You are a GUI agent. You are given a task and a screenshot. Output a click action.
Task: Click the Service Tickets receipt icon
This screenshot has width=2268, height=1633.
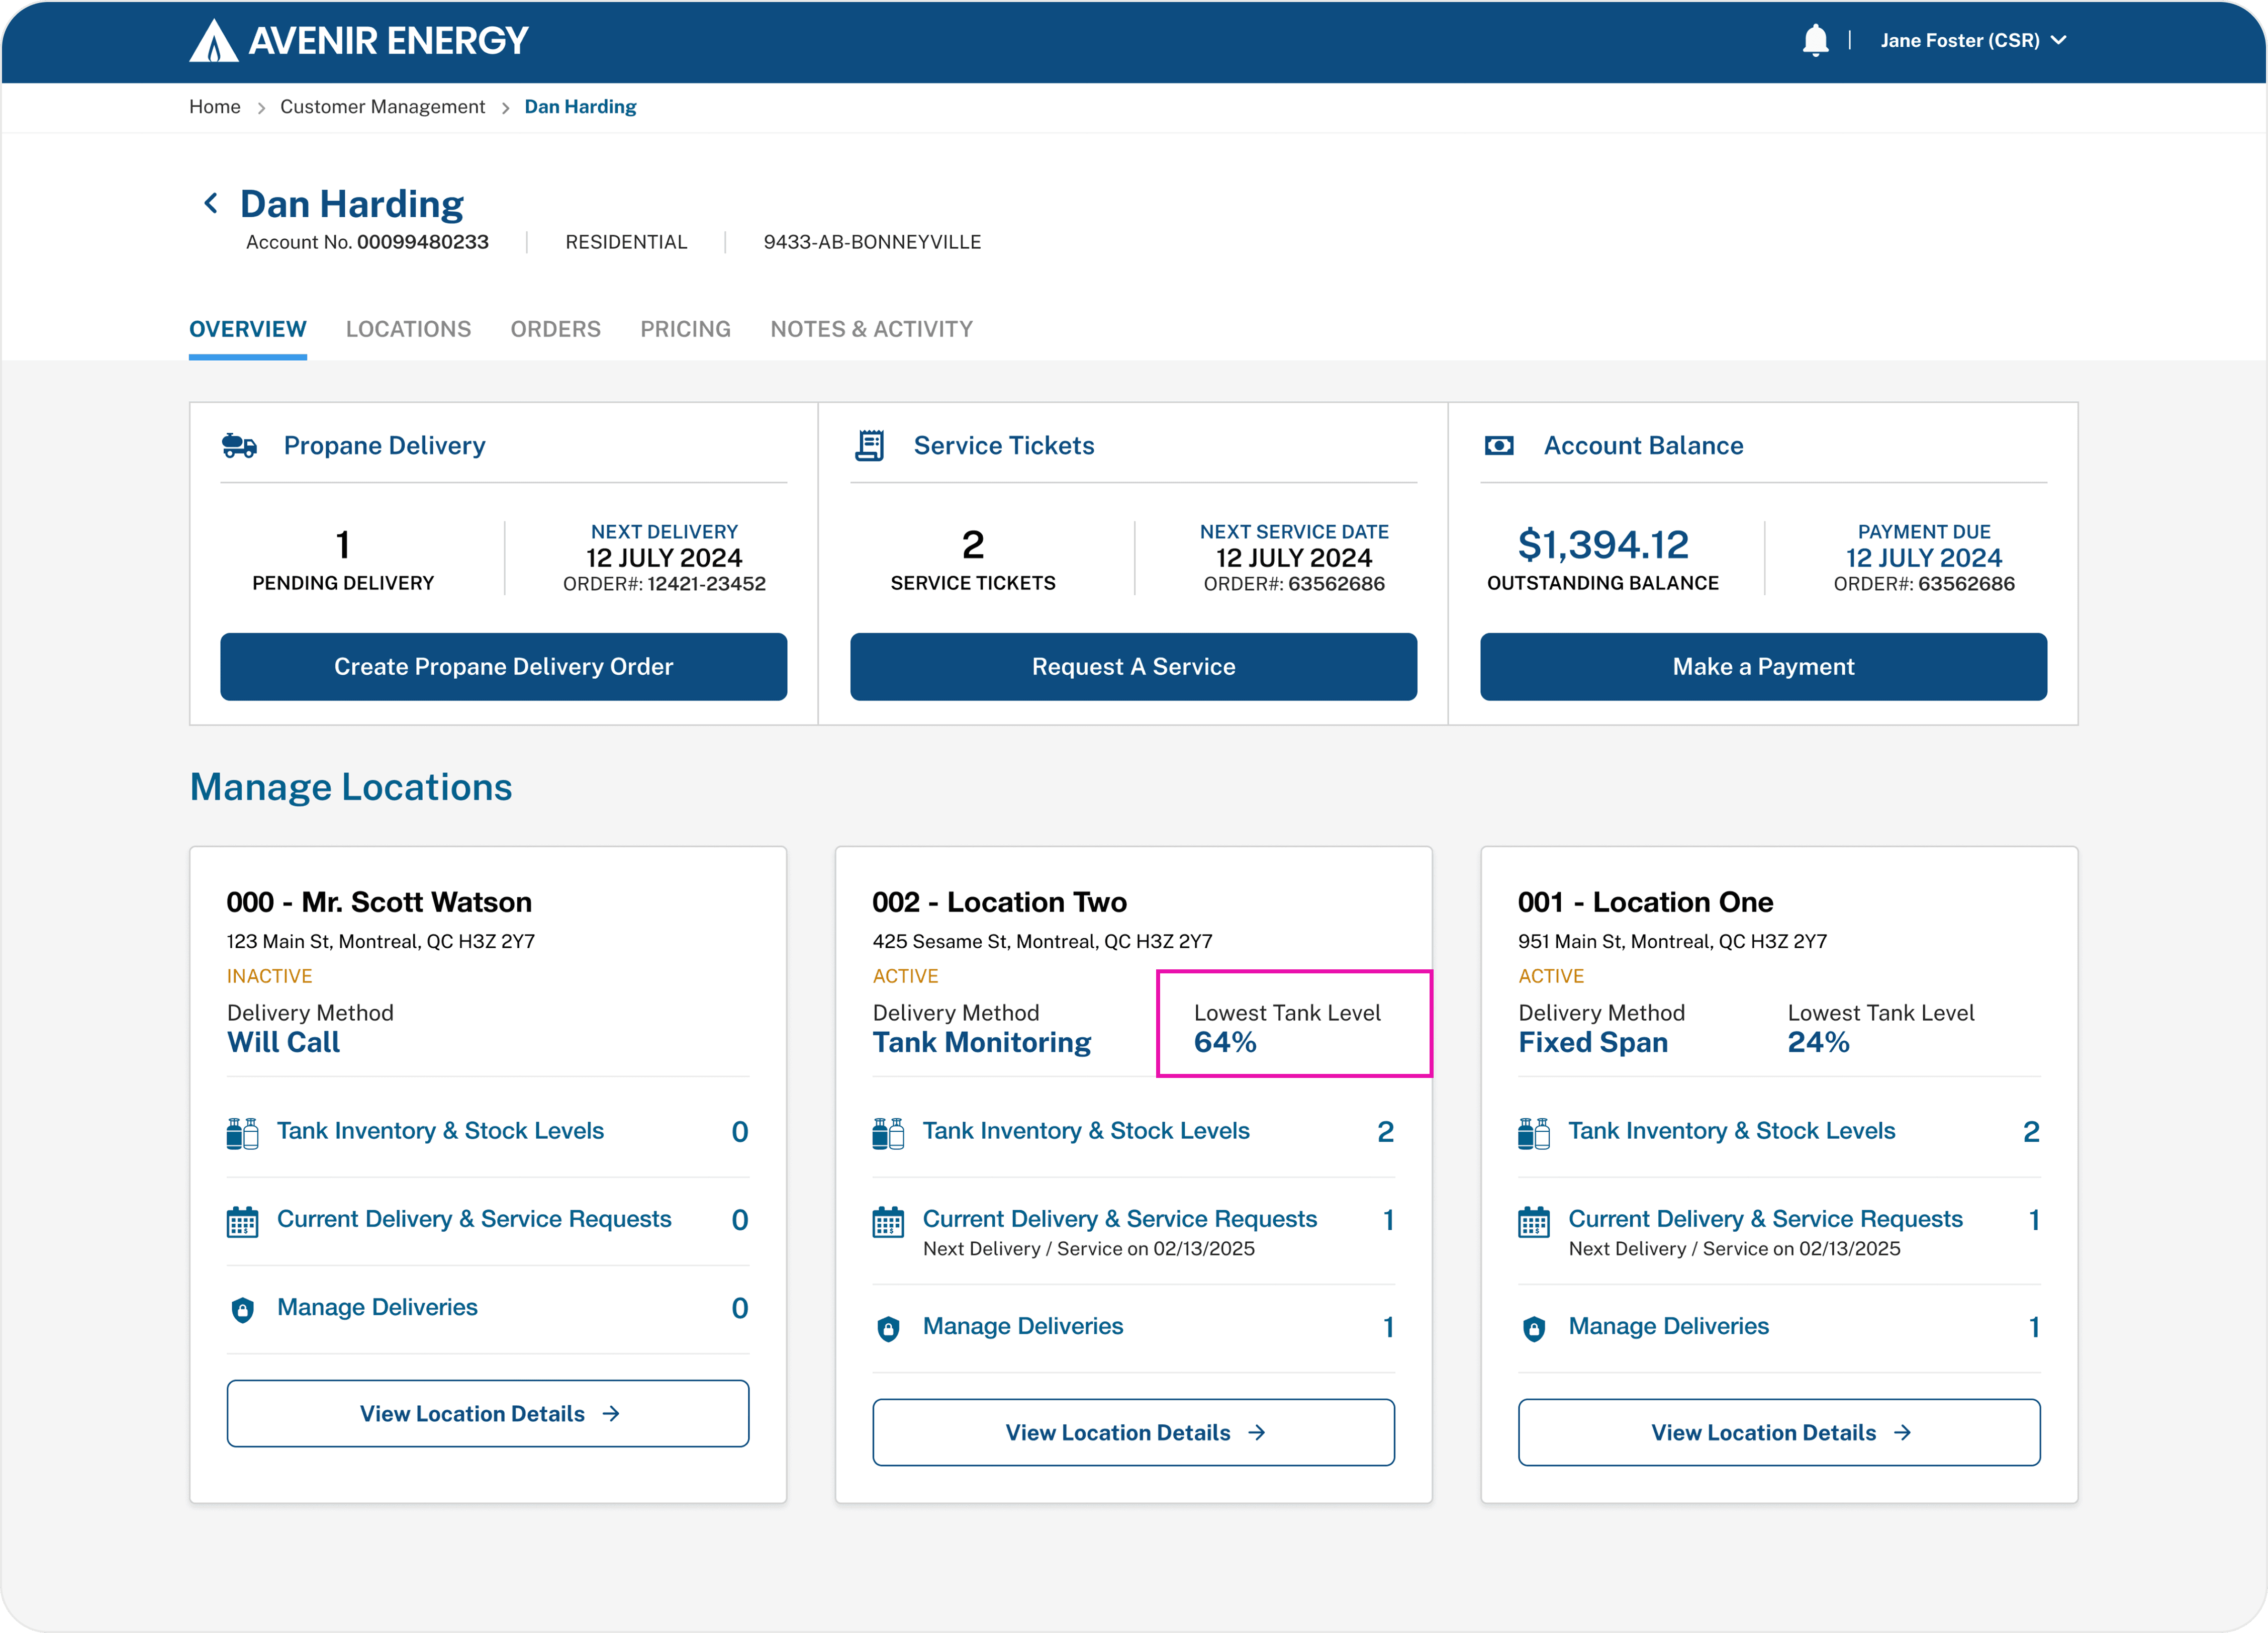[x=869, y=446]
